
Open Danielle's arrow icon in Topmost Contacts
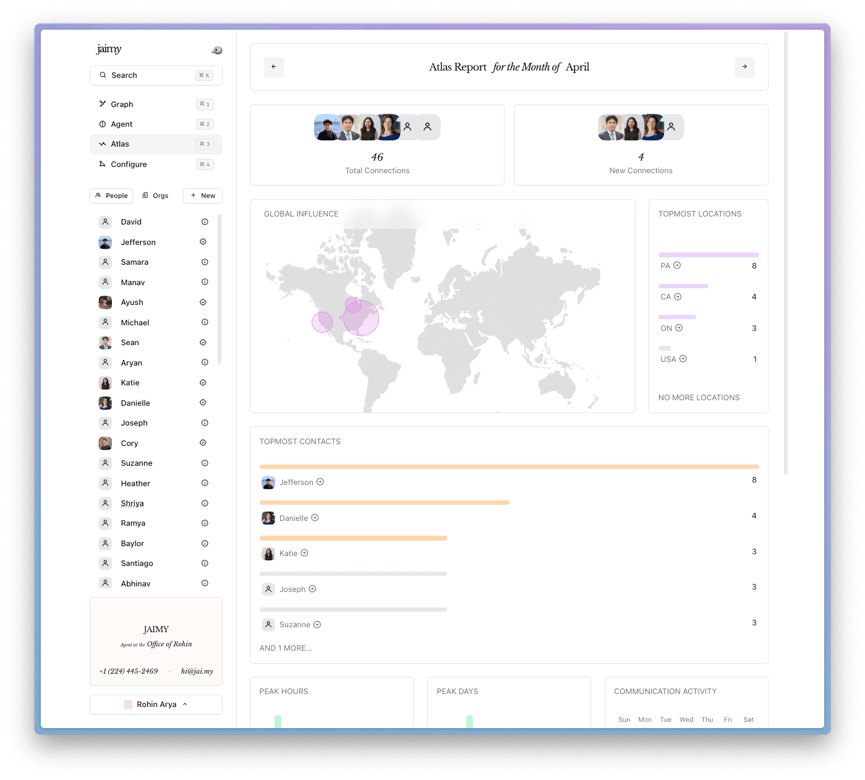coord(315,518)
